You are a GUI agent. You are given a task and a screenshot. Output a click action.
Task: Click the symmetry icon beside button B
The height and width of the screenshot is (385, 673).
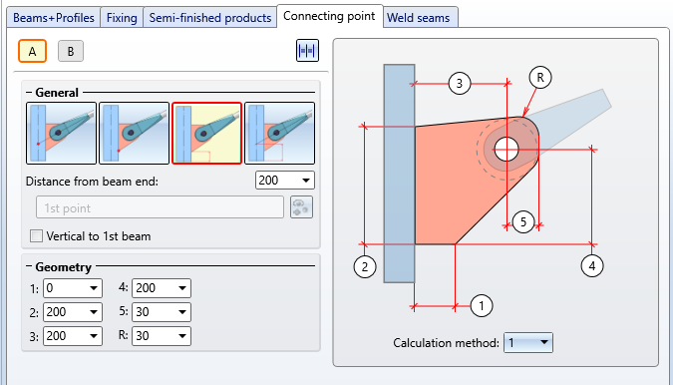click(x=307, y=51)
